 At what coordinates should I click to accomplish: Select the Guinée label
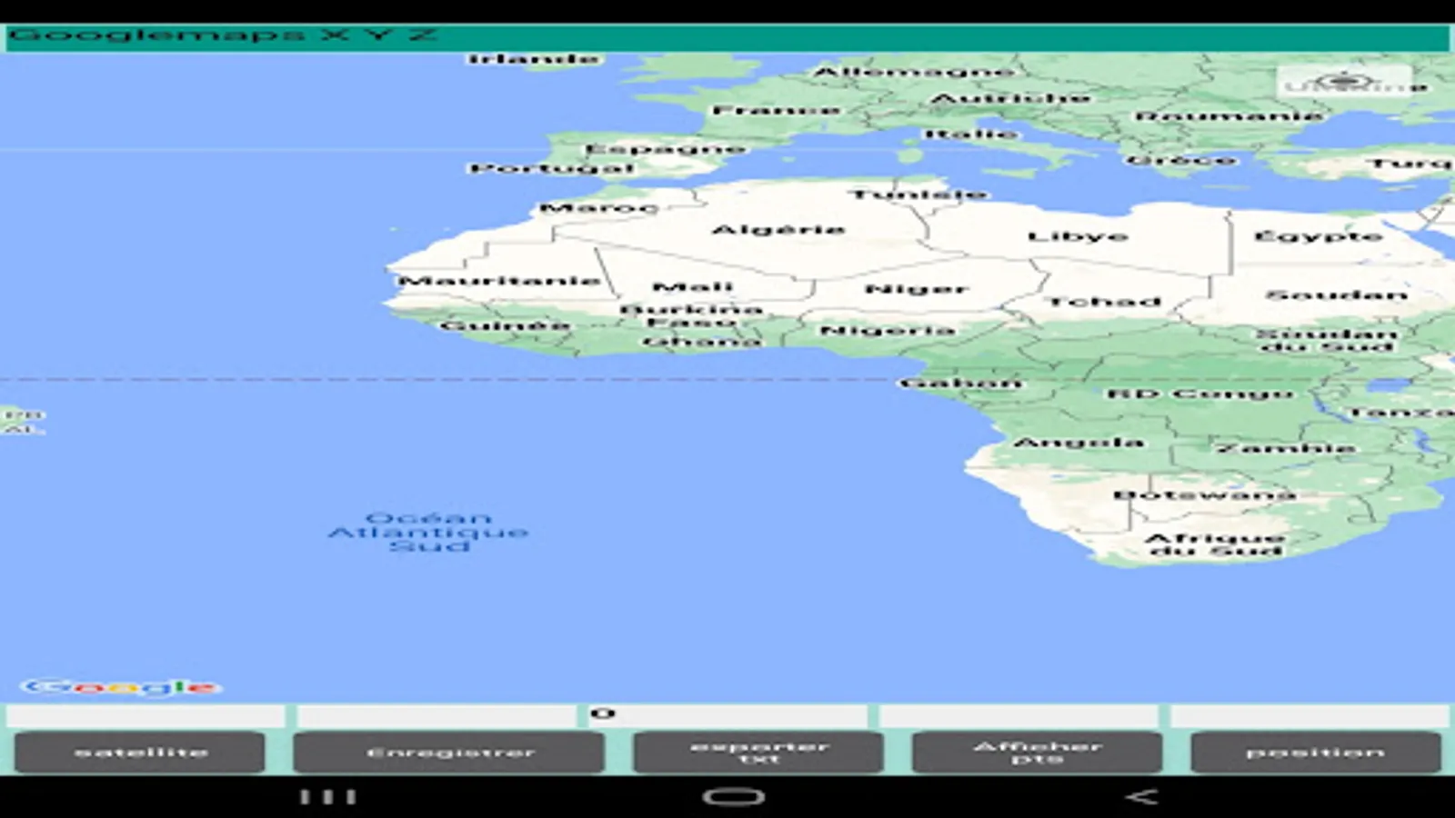click(505, 324)
